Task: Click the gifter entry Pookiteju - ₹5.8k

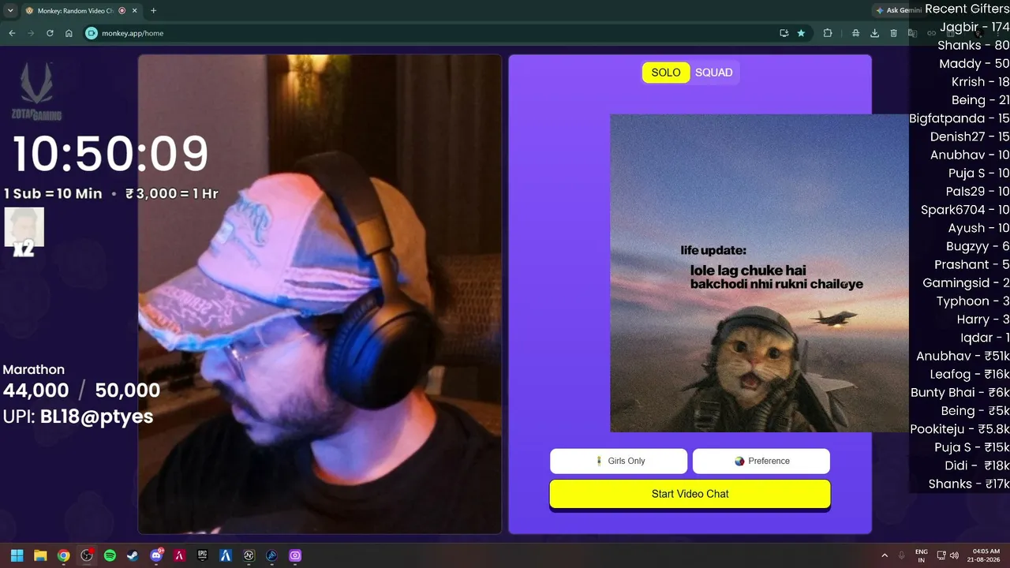Action: pyautogui.click(x=959, y=429)
